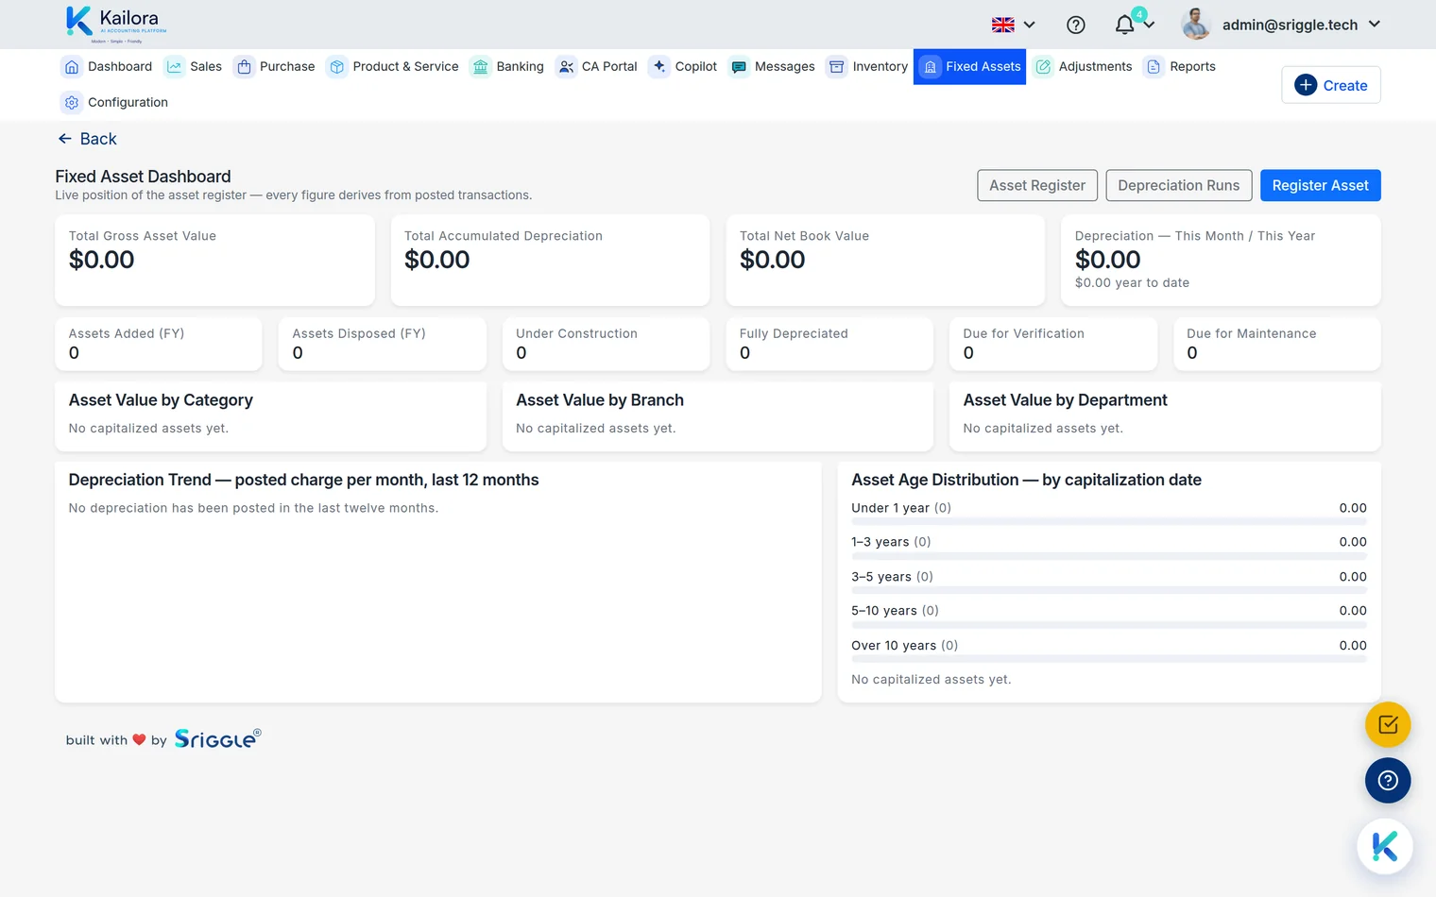Click the Configuration gear icon

(72, 103)
